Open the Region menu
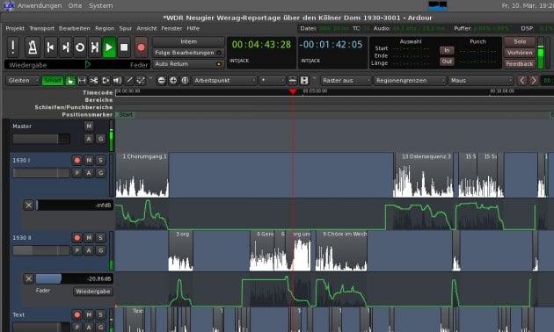The height and width of the screenshot is (332, 554). 105,29
